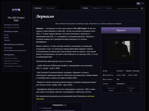The width and height of the screenshot is (149, 111).
Task: Focus the wiki search input field
Action: point(127,8)
